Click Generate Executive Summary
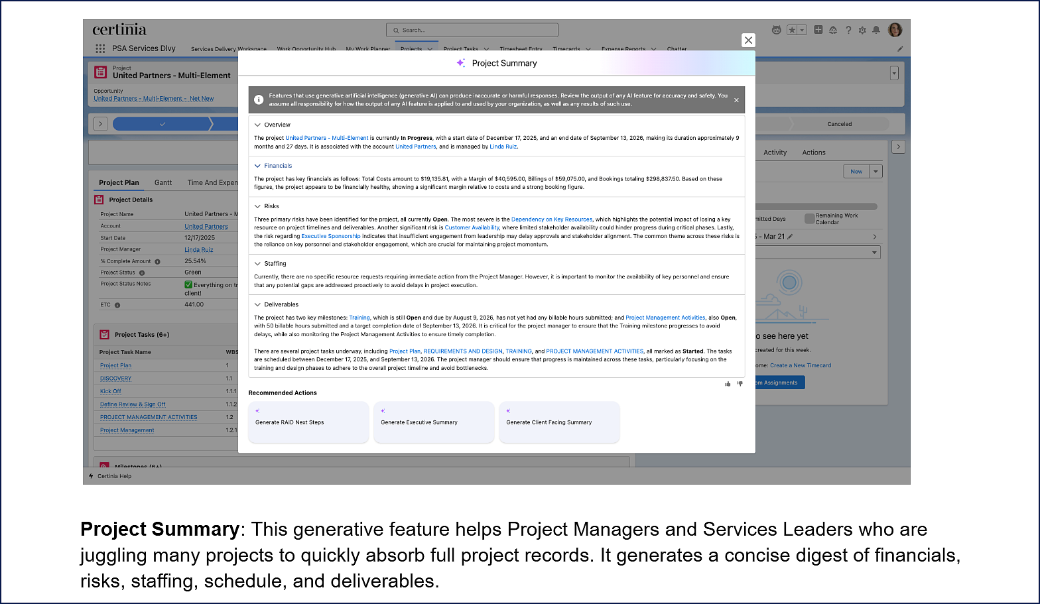1040x604 pixels. [434, 422]
